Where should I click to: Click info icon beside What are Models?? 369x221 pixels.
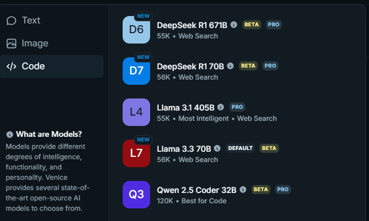(10, 135)
